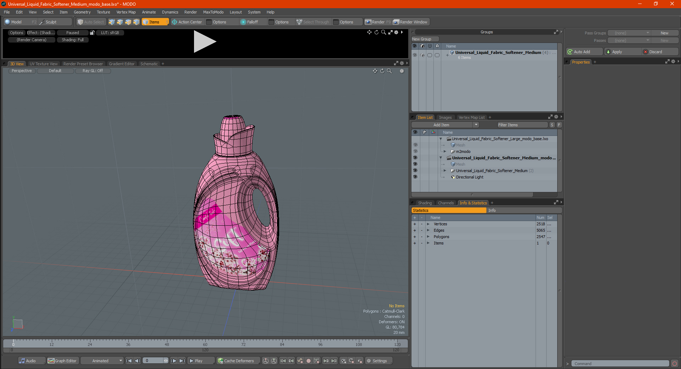Toggle Falloff Options checkbox
The image size is (681, 369).
(272, 22)
